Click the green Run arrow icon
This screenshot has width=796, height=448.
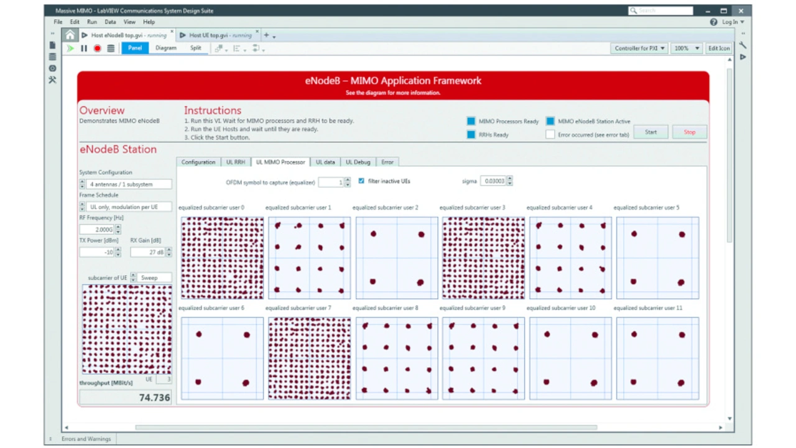click(70, 48)
